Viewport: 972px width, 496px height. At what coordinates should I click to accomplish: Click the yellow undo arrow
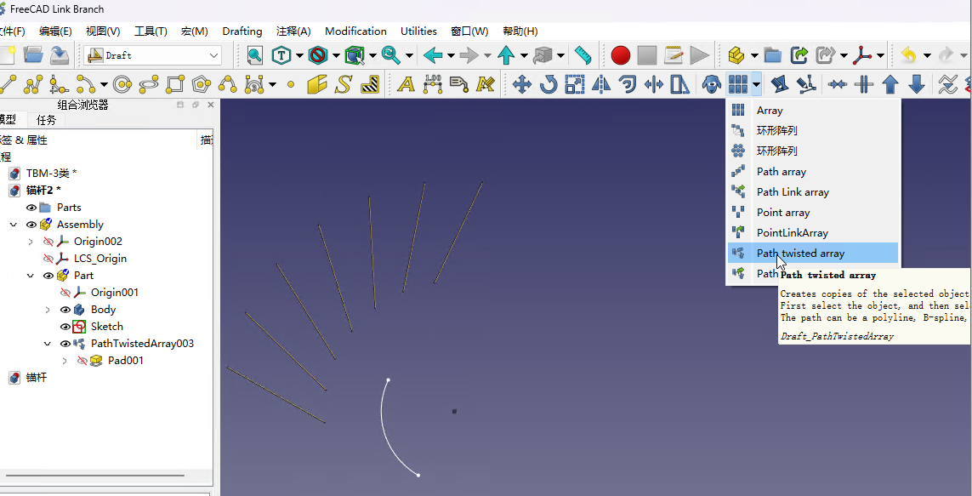click(x=909, y=55)
